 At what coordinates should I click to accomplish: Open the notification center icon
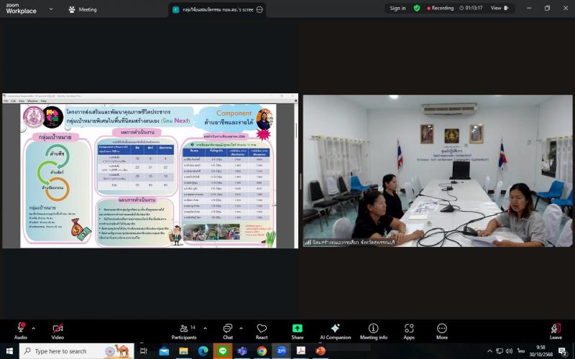[x=563, y=352]
